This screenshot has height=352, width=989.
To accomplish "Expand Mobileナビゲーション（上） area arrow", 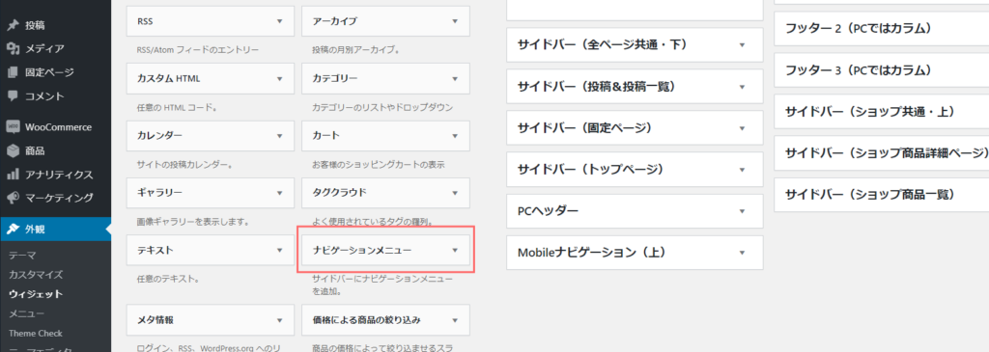I will pos(743,253).
